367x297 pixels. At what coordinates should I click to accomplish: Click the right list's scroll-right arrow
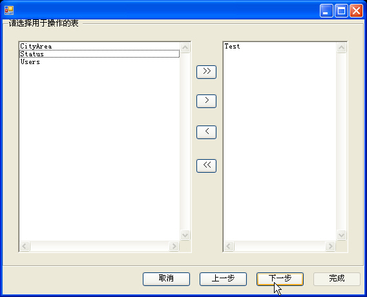point(330,246)
